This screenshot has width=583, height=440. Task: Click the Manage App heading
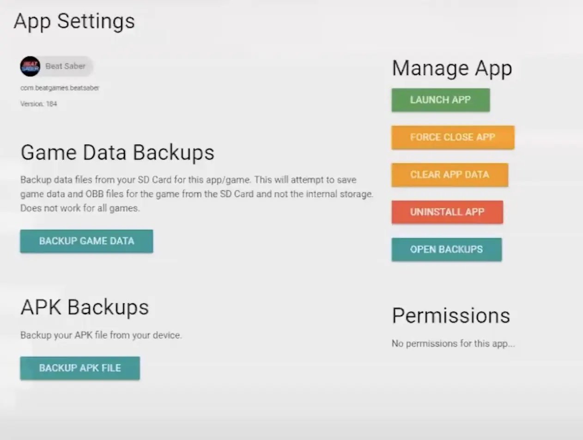coord(452,68)
